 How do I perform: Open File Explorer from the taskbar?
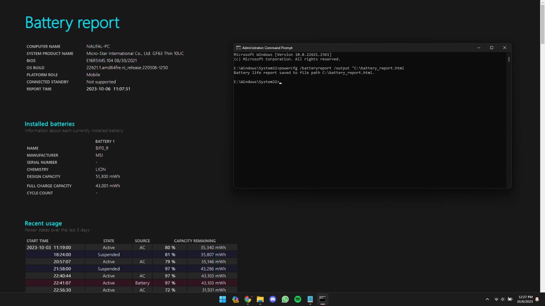(x=260, y=299)
